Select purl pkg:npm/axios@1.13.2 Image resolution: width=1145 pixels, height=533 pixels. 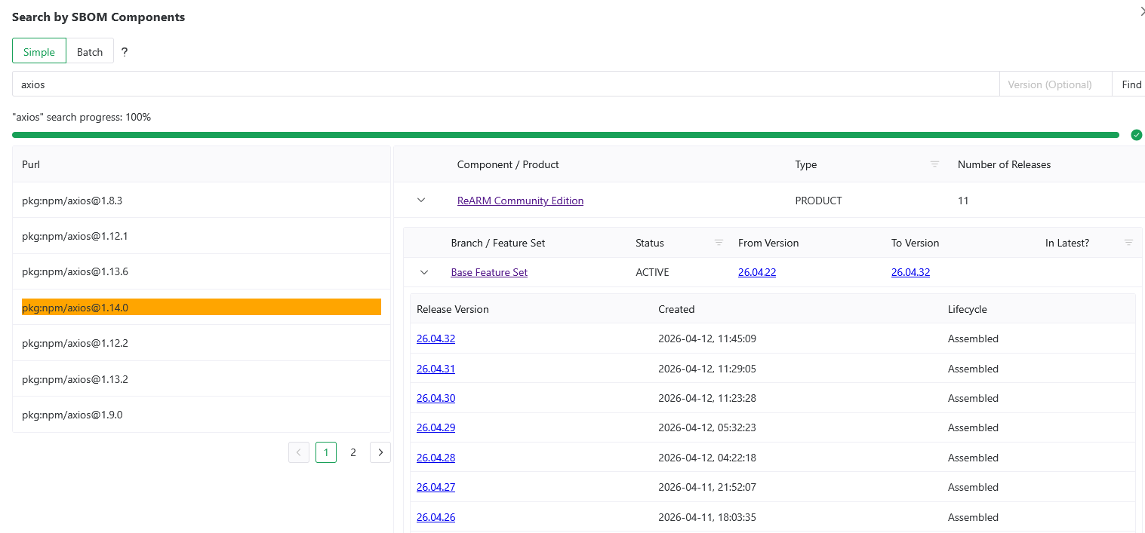click(202, 379)
